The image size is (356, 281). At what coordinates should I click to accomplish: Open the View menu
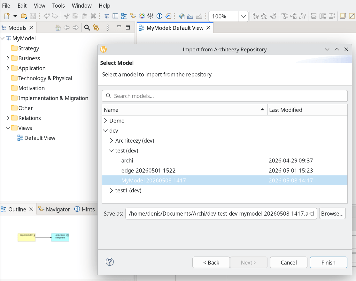[40, 5]
